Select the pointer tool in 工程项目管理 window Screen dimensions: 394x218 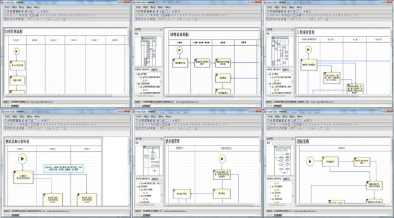(268, 19)
